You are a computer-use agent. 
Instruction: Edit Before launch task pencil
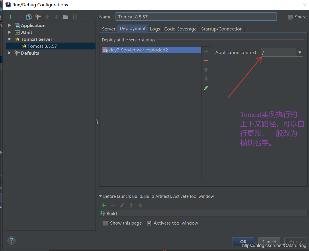point(122,205)
